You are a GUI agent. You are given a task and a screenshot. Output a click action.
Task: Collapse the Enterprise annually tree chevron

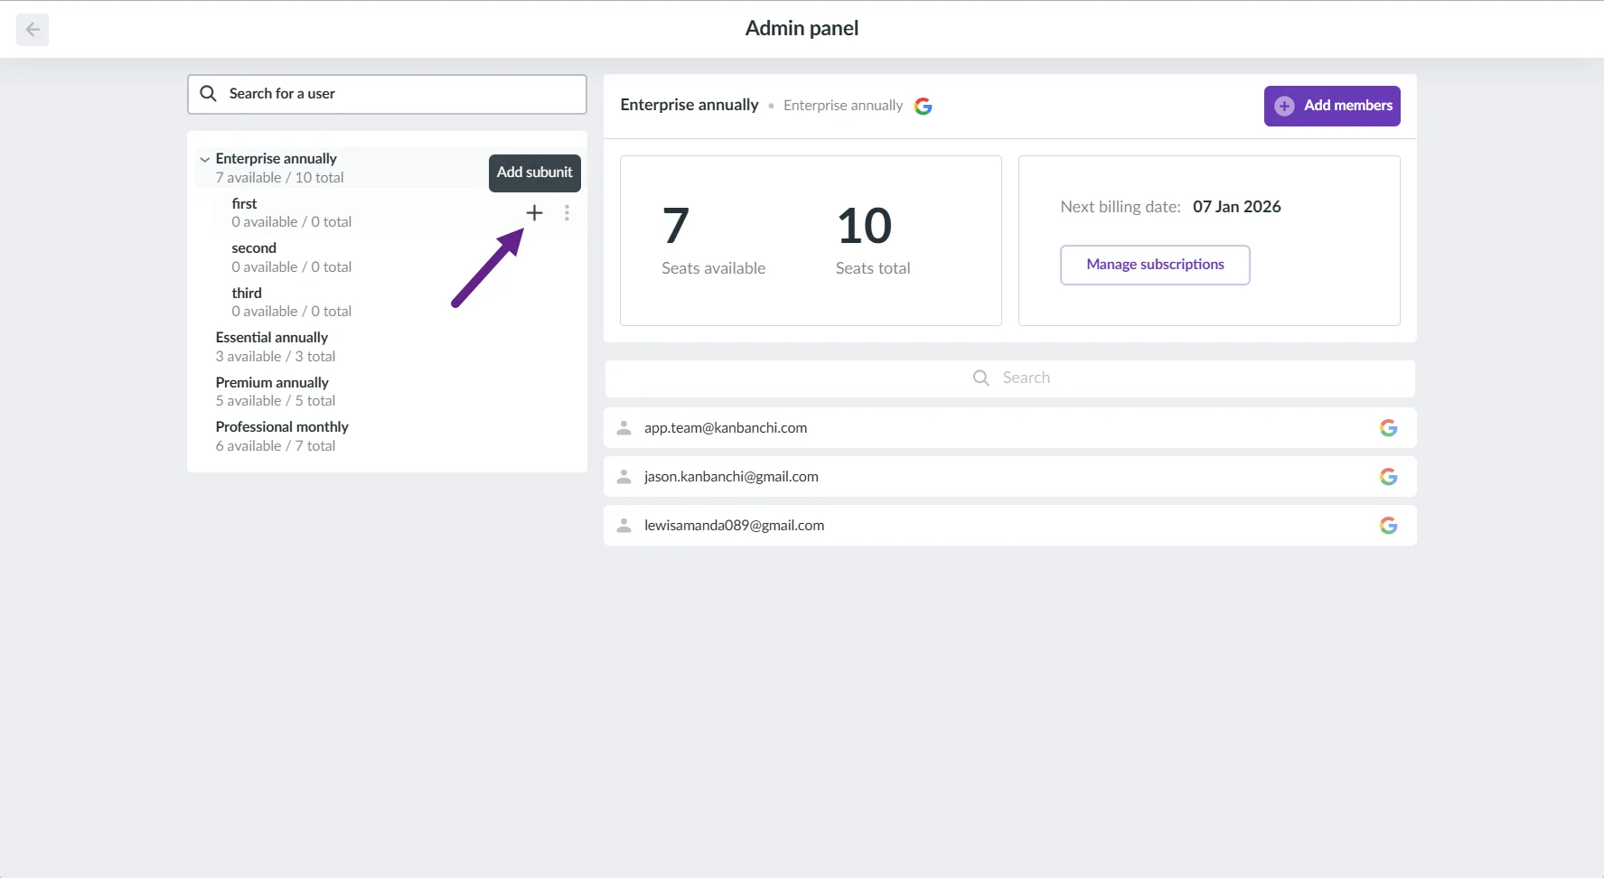[204, 160]
